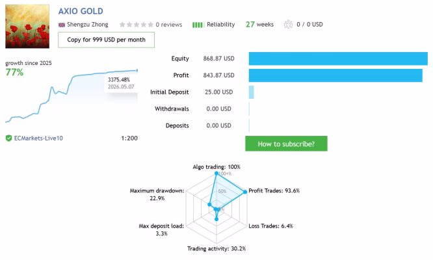Screen dimensions: 433x260
Task: Click the Initial Deposit light-blue bar
Action: 252,92
